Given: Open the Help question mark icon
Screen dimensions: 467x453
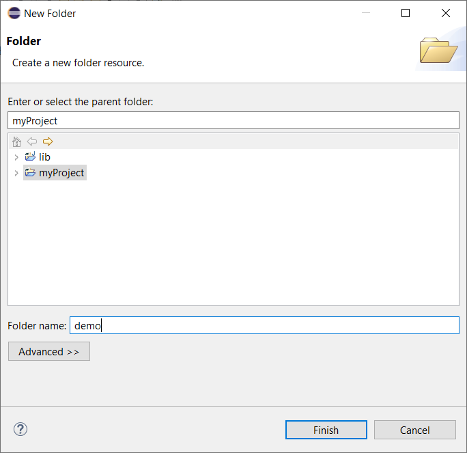Looking at the screenshot, I should 20,429.
